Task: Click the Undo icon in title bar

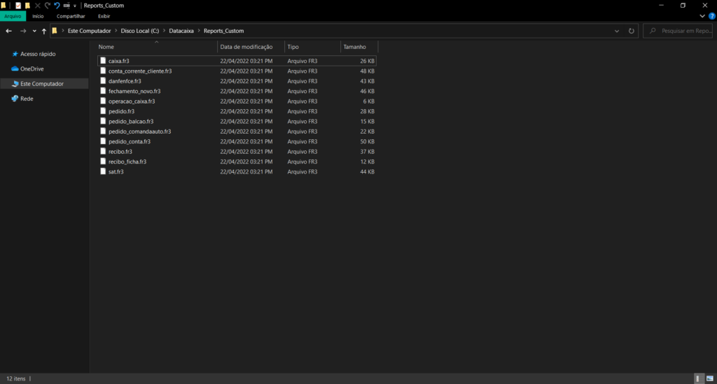Action: [x=57, y=5]
